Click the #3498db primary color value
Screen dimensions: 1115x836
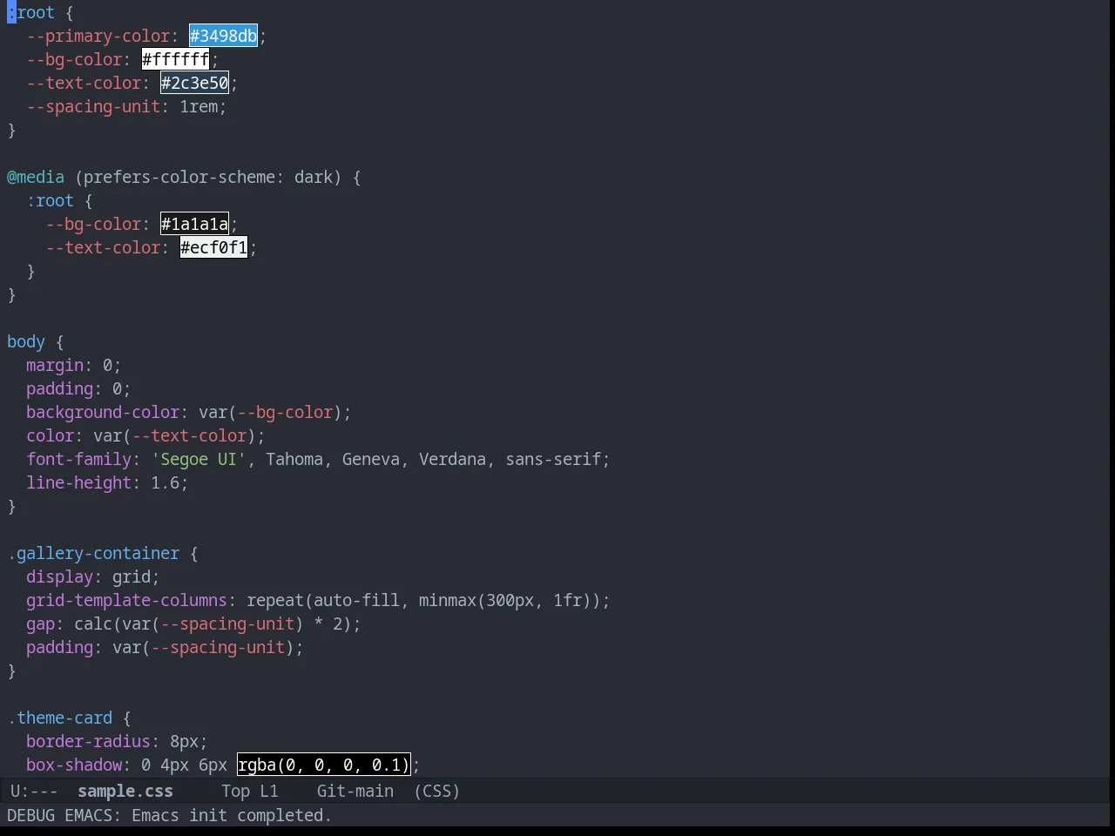(223, 36)
